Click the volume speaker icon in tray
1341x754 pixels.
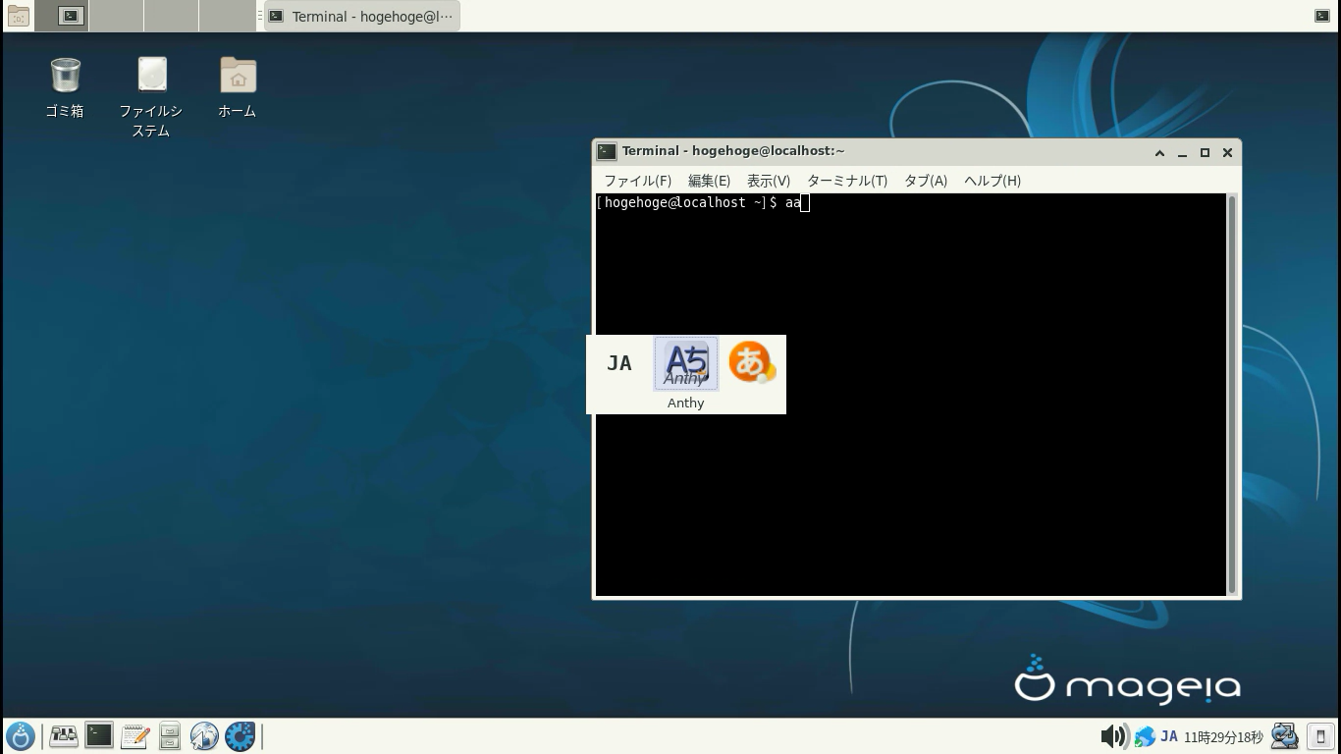(x=1114, y=736)
